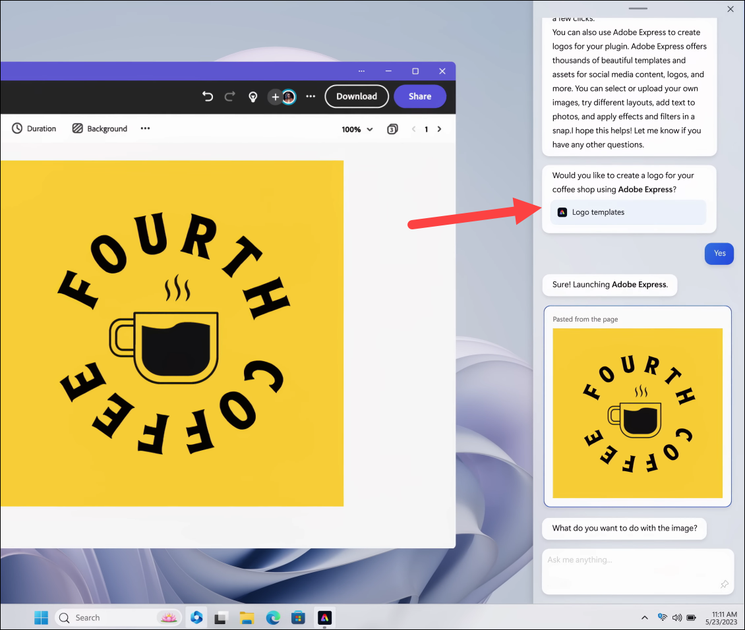745x630 pixels.
Task: Launch Microsoft Edge from the taskbar
Action: [x=273, y=617]
